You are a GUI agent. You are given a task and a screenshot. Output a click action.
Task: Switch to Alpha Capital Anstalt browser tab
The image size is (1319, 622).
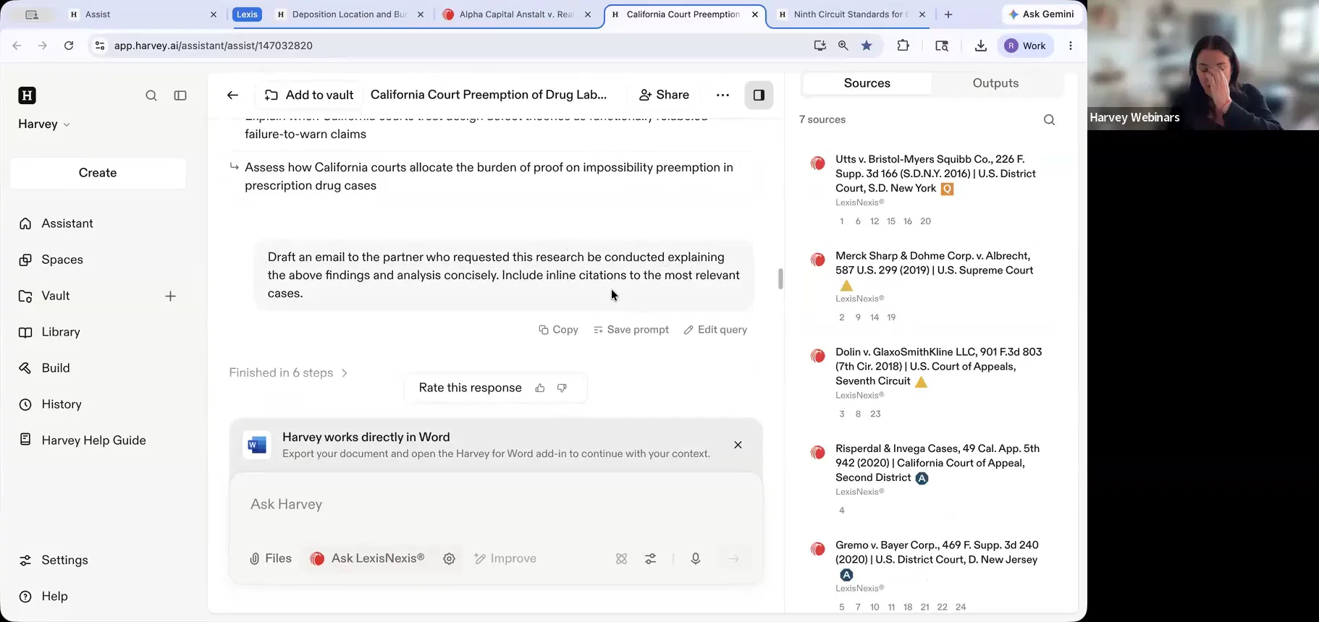(516, 14)
